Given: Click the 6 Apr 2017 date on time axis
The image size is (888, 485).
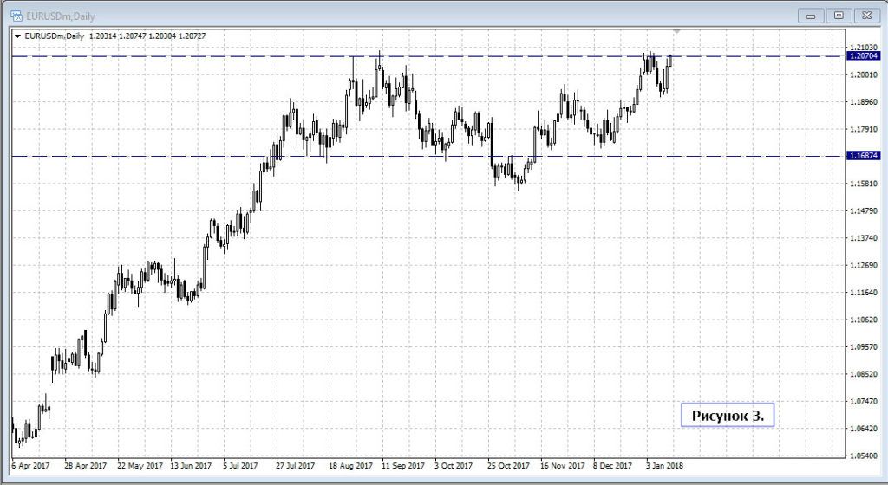Looking at the screenshot, I should pyautogui.click(x=31, y=465).
